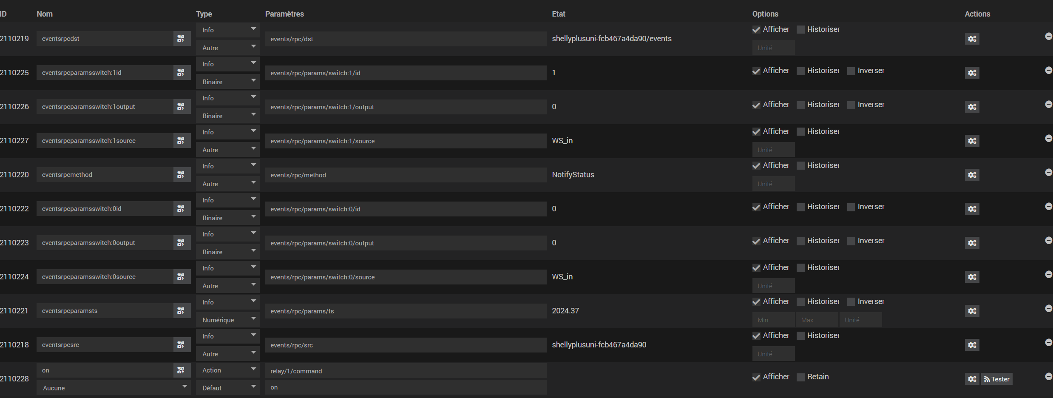The width and height of the screenshot is (1053, 398).
Task: Uncheck Afficher for events/rpc/method row
Action: click(x=756, y=166)
